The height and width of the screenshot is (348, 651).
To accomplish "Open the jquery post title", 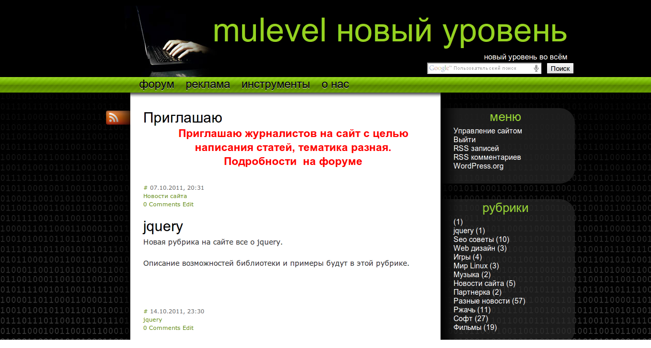I will [163, 226].
